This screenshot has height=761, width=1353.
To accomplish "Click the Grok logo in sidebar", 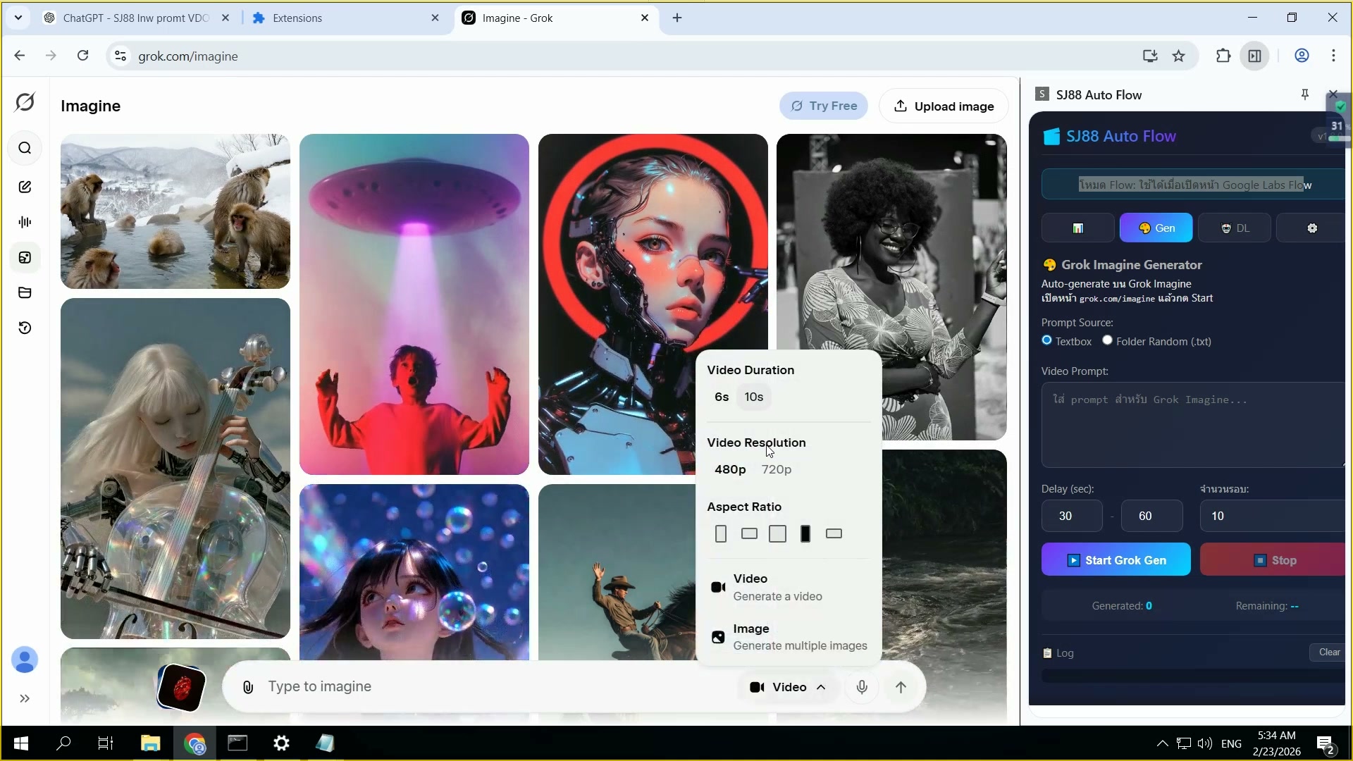I will point(25,102).
